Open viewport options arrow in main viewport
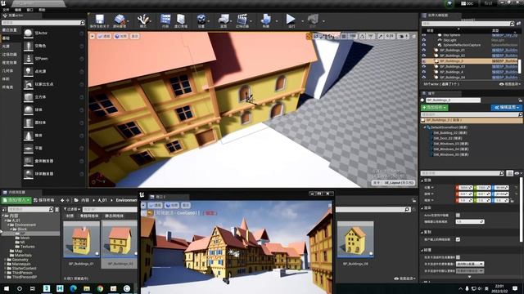This screenshot has width=524, height=294. pyautogui.click(x=93, y=36)
